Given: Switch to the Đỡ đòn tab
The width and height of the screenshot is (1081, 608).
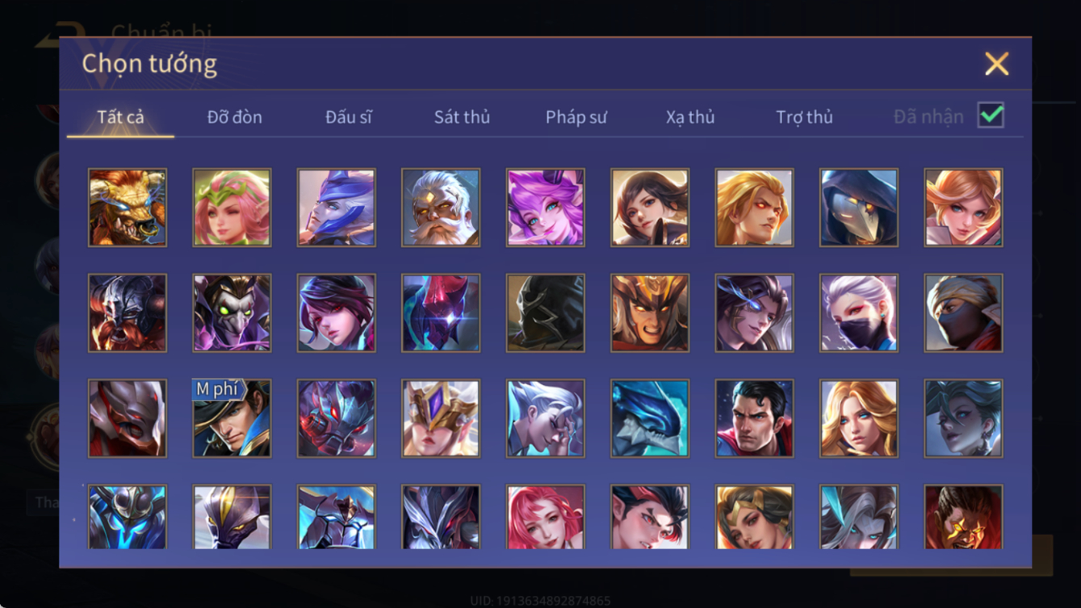Looking at the screenshot, I should pyautogui.click(x=234, y=117).
